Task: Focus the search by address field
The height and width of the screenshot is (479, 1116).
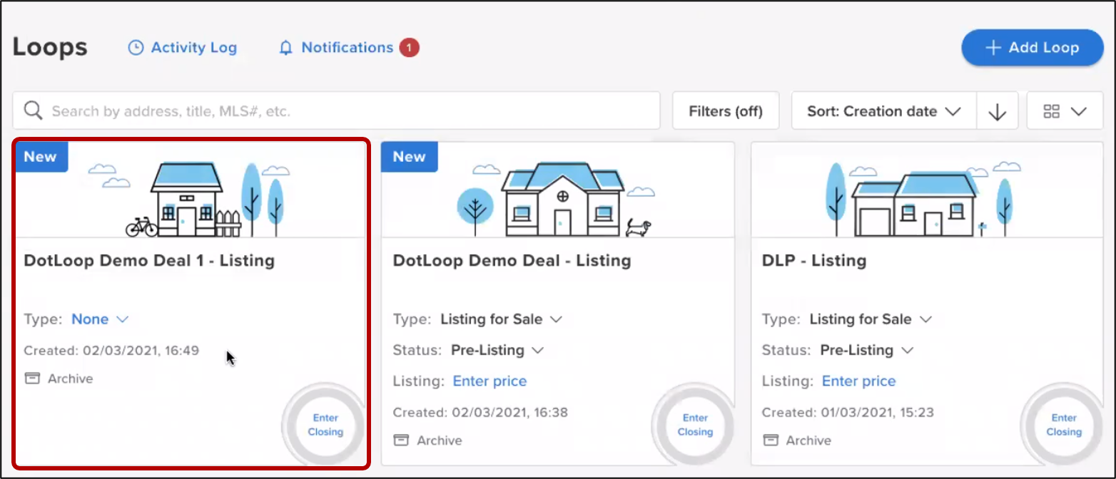Action: coord(336,111)
